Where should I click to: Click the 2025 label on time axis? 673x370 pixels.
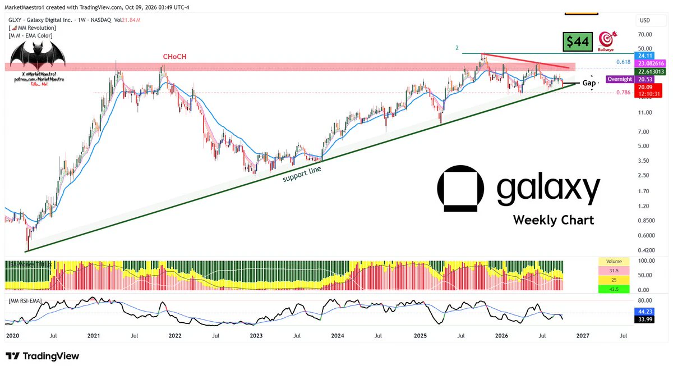pos(420,336)
